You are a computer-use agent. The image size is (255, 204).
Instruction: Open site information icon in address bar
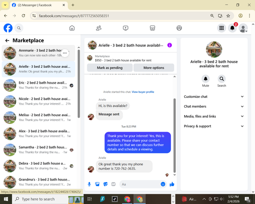point(34,16)
